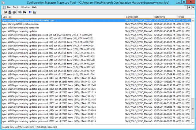Click the Open on Server toolbar icon

coord(10,12)
